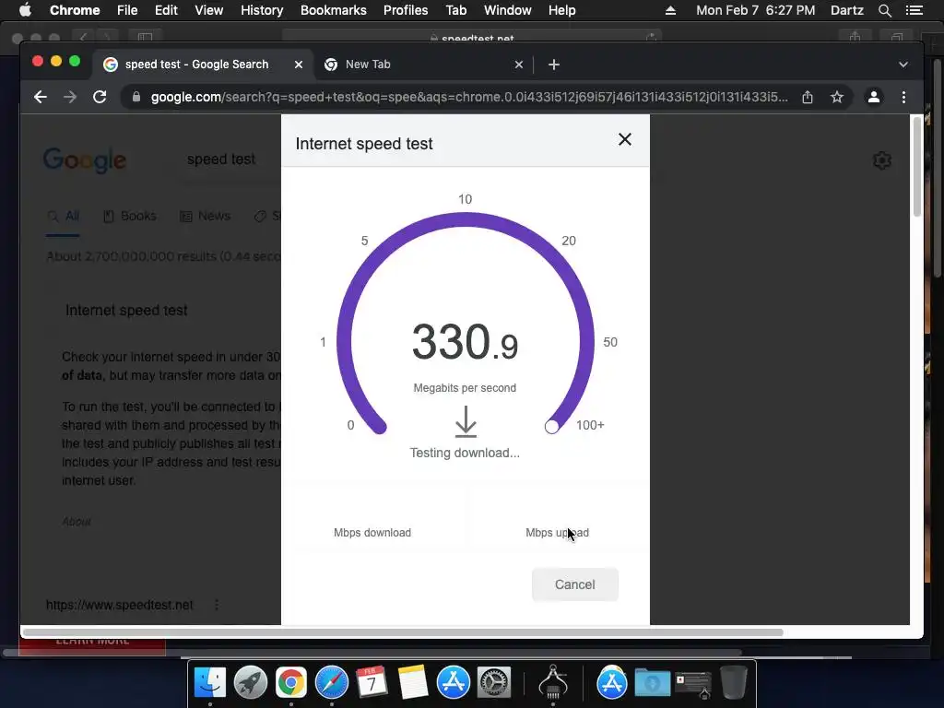
Task: Open the Apple menu
Action: pos(25,10)
